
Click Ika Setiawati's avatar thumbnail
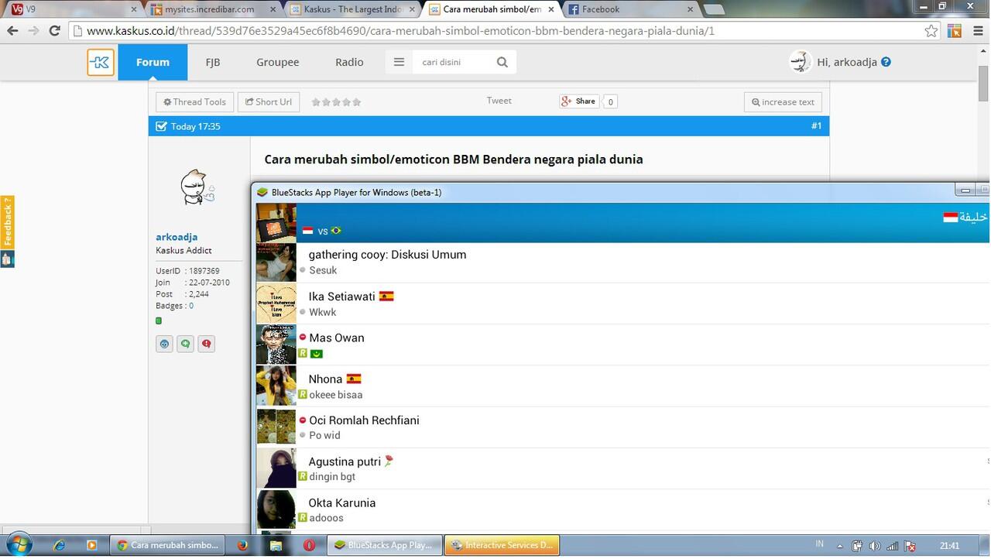point(276,304)
